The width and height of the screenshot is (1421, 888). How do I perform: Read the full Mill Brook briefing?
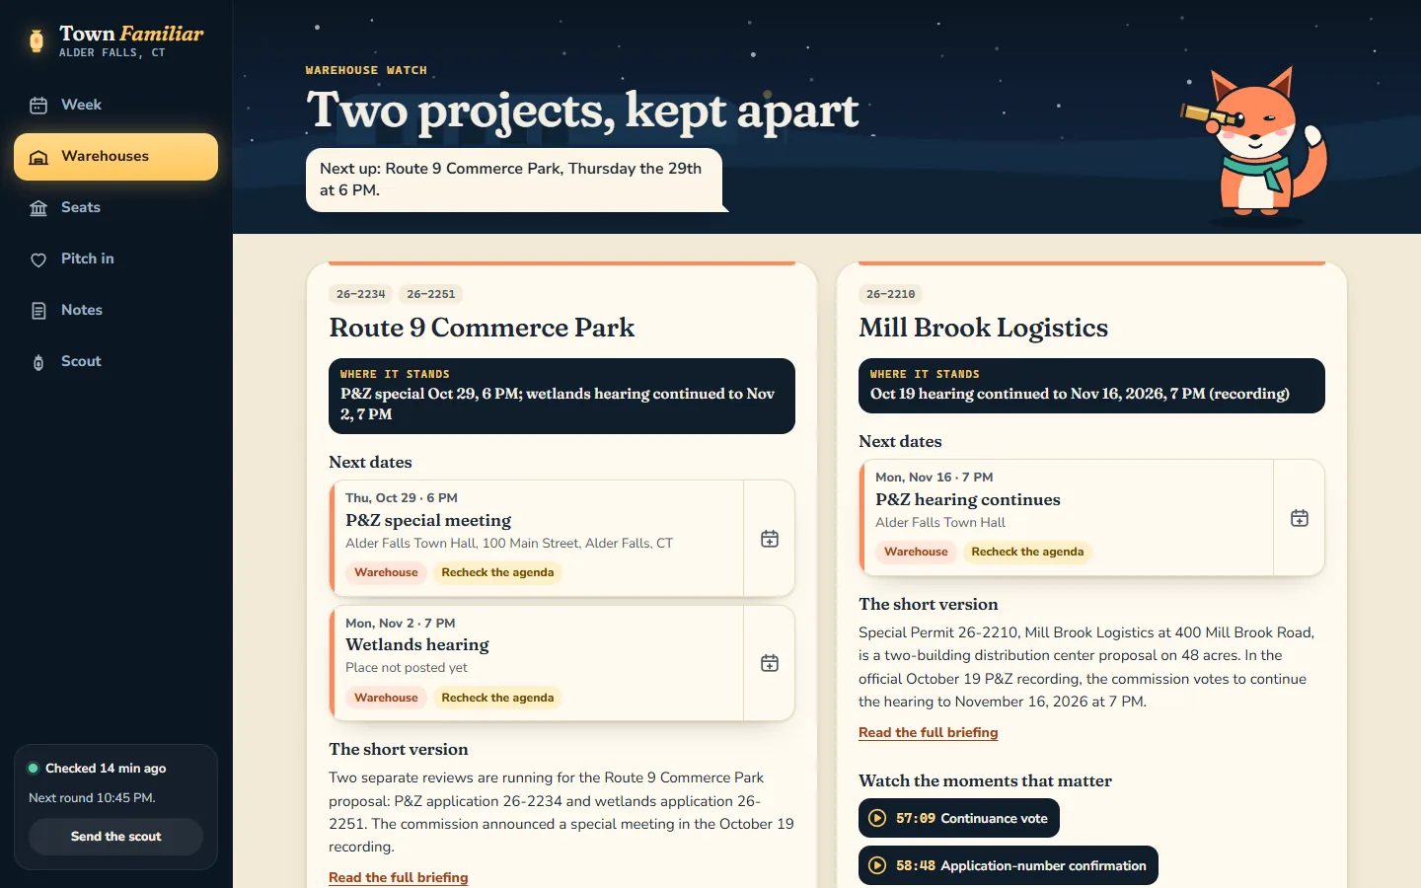click(928, 732)
